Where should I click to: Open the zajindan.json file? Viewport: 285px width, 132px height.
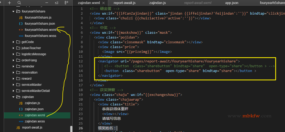coord(34,109)
